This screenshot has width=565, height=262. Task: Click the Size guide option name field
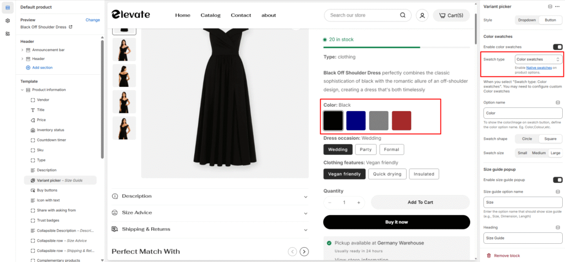(523, 203)
